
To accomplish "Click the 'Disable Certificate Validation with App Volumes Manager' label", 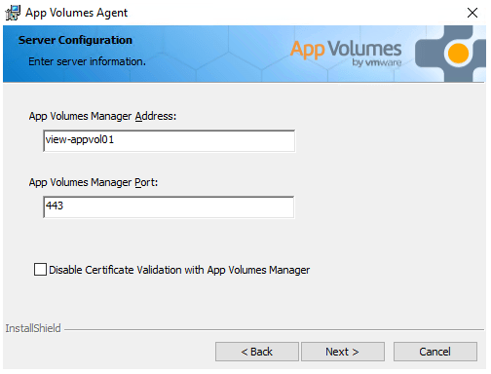I will (179, 270).
